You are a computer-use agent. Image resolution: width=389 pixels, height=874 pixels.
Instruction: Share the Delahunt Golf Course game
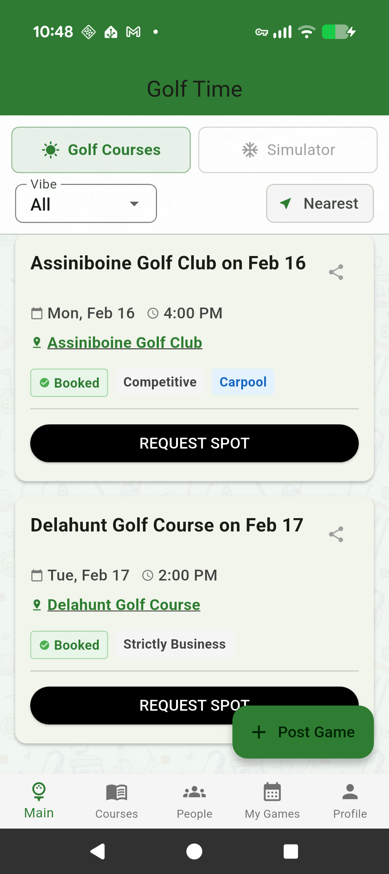(x=336, y=534)
